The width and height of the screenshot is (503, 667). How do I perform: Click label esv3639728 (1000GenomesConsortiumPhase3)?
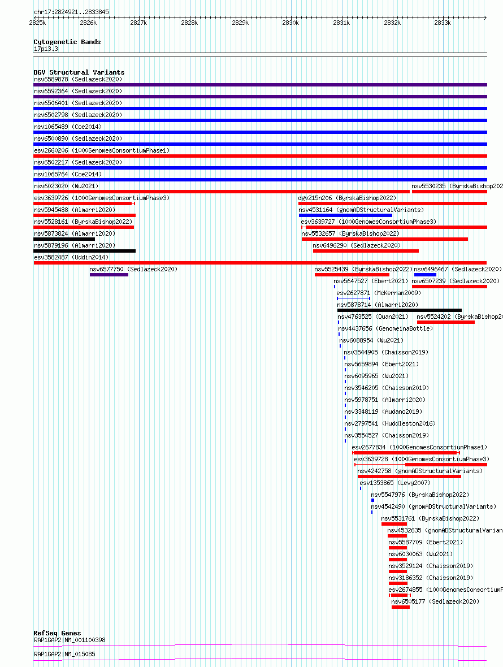422,461
